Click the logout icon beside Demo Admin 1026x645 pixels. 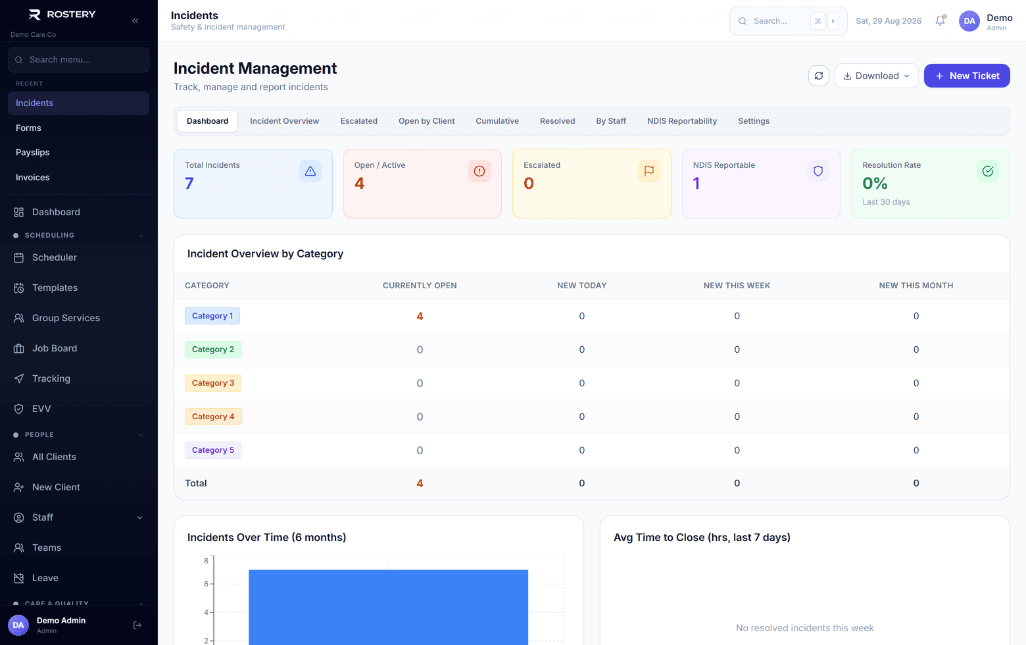tap(137, 625)
